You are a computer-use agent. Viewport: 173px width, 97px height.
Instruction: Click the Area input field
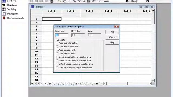click(x=94, y=35)
